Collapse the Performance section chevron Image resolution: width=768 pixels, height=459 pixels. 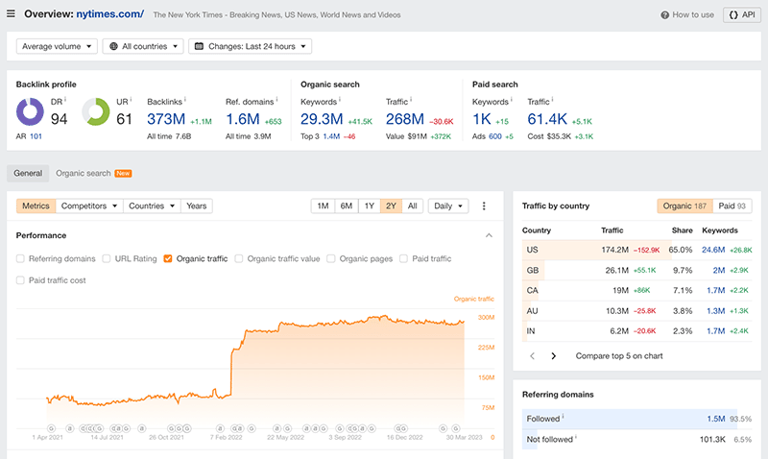coord(489,235)
